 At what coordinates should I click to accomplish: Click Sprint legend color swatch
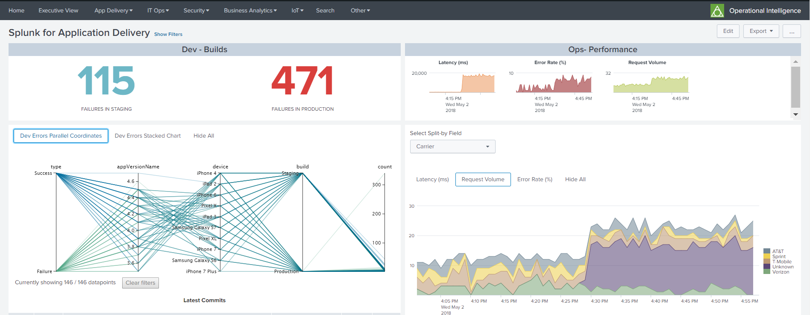coord(767,256)
